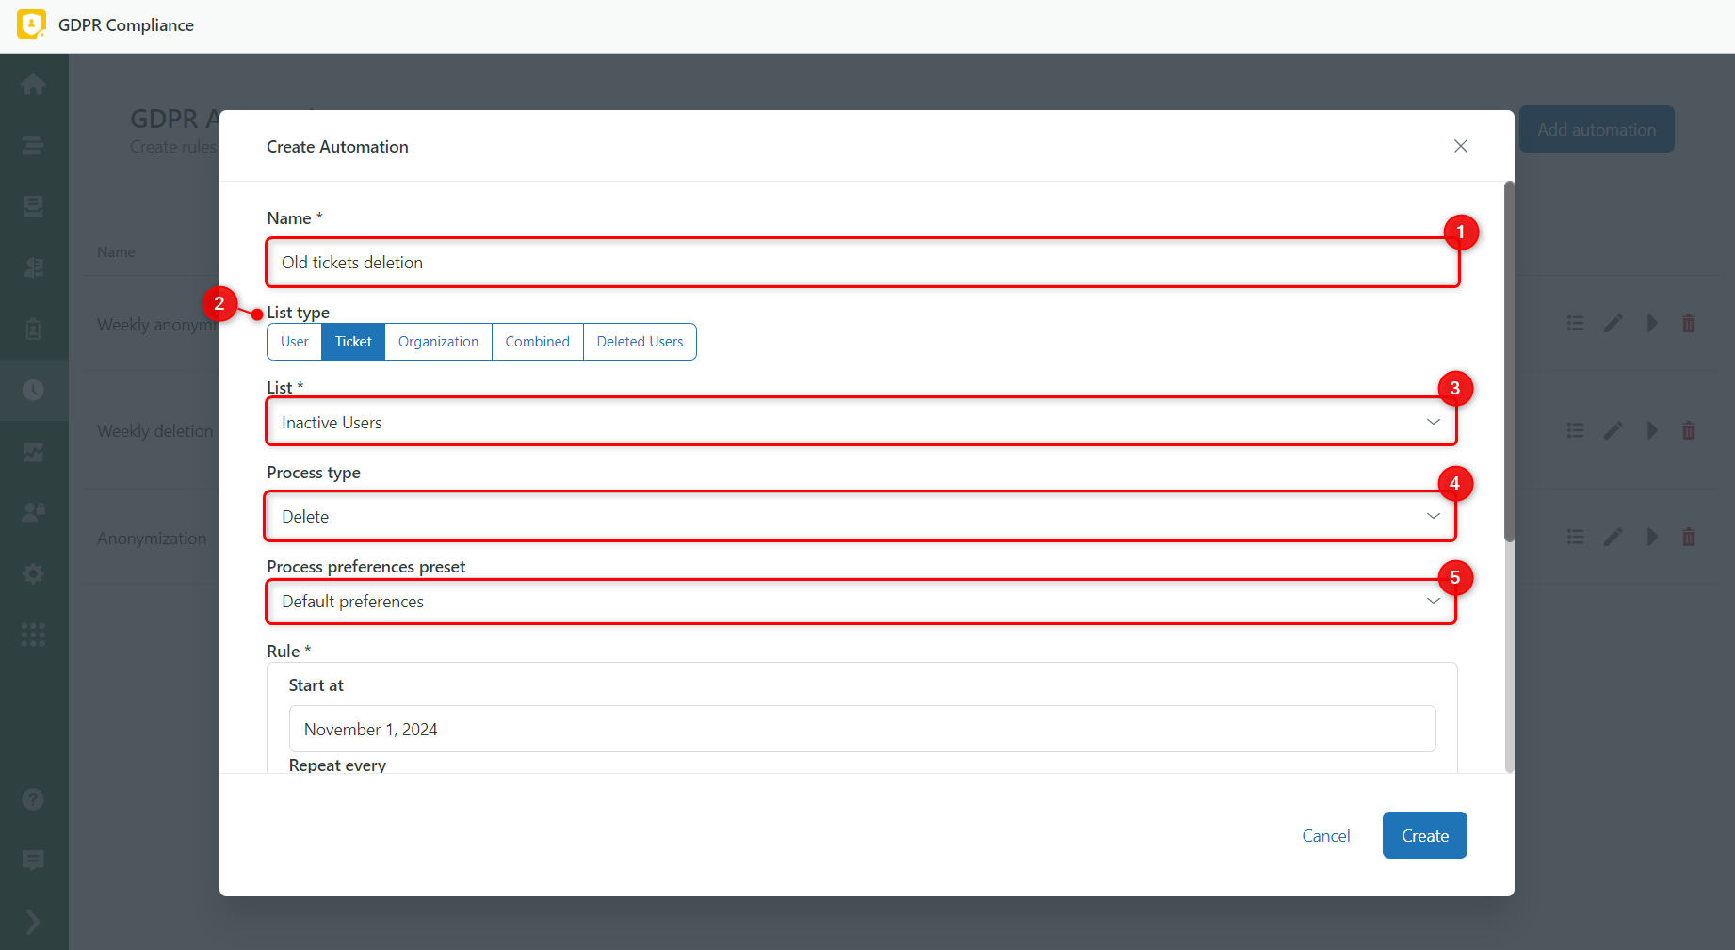Viewport: 1735px width, 950px height.
Task: Open the help question mark icon
Action: (x=33, y=799)
